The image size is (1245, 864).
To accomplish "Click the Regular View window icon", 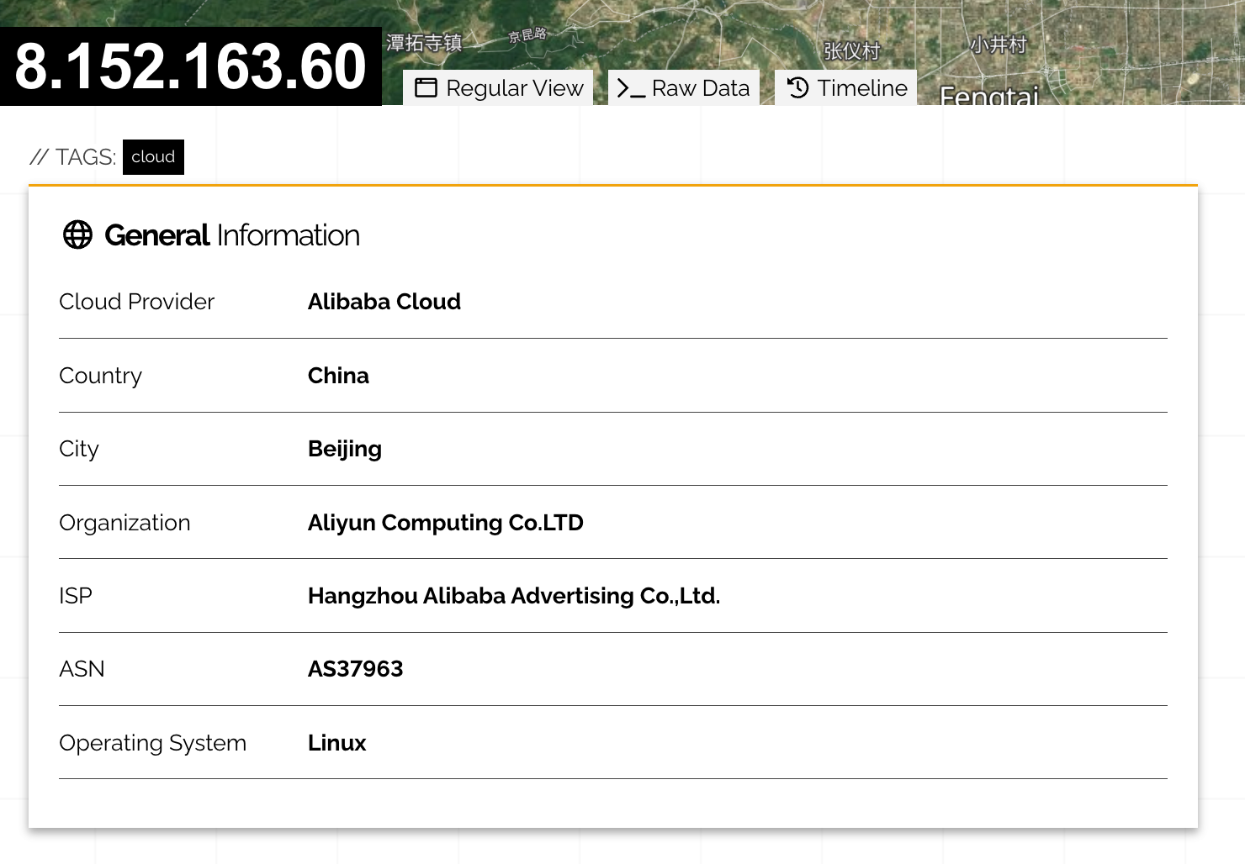I will 426,88.
